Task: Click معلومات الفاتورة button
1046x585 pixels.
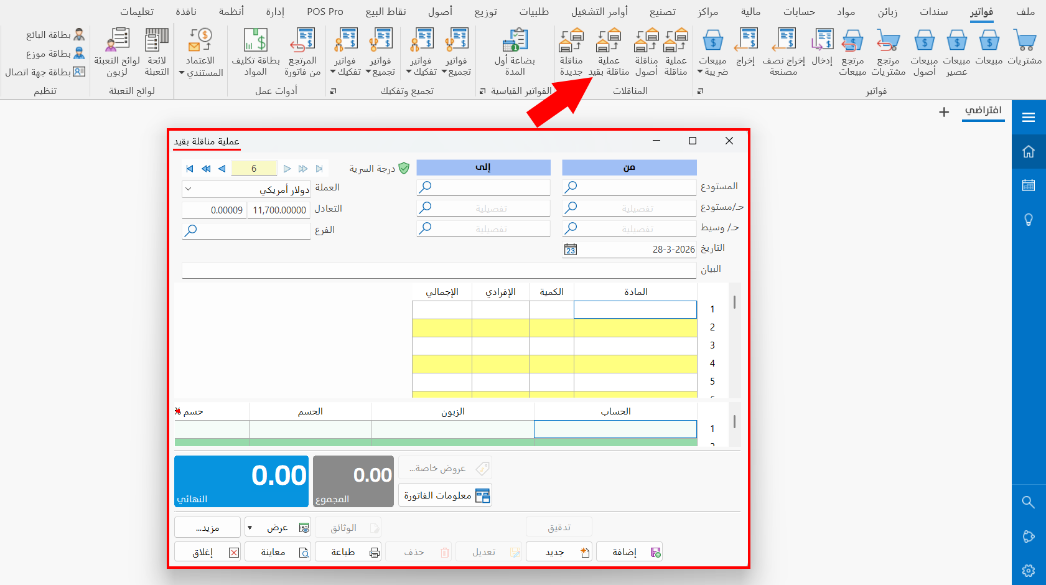Action: click(x=445, y=495)
